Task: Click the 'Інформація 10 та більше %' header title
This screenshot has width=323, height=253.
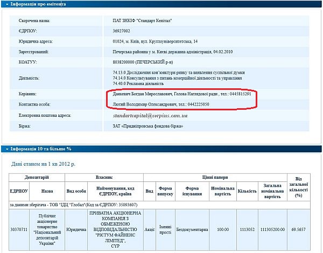Action: (40, 148)
